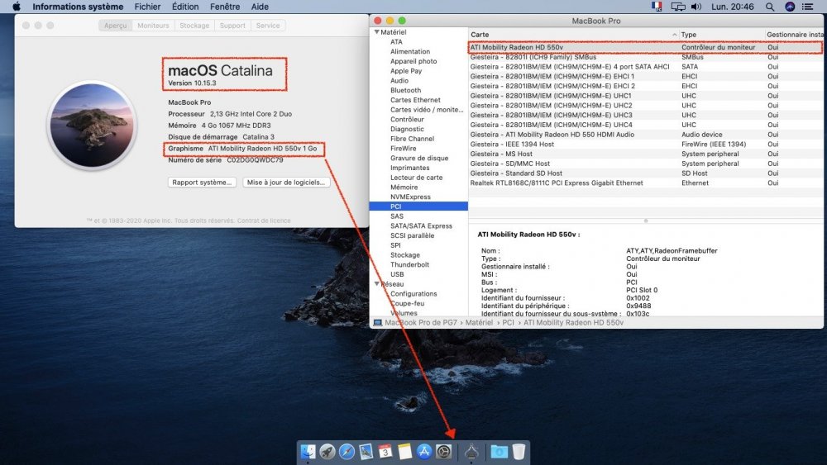Open Spotlight search magnifier
827x465 pixels.
[x=770, y=7]
